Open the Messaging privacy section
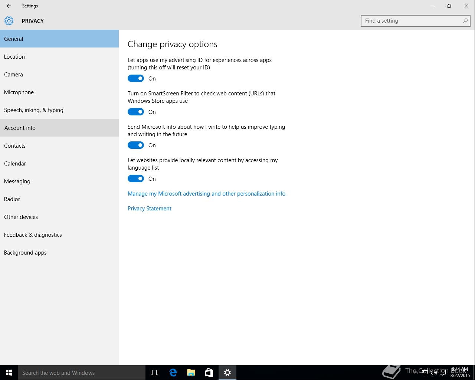 point(59,181)
